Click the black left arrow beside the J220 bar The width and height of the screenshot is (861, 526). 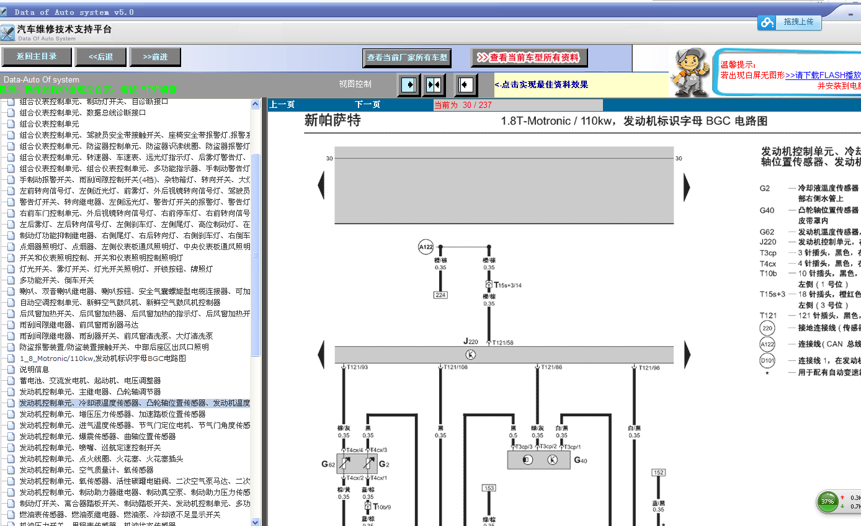click(321, 355)
